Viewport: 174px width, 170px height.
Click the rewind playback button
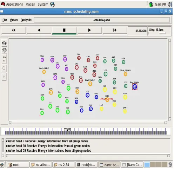coord(14,30)
